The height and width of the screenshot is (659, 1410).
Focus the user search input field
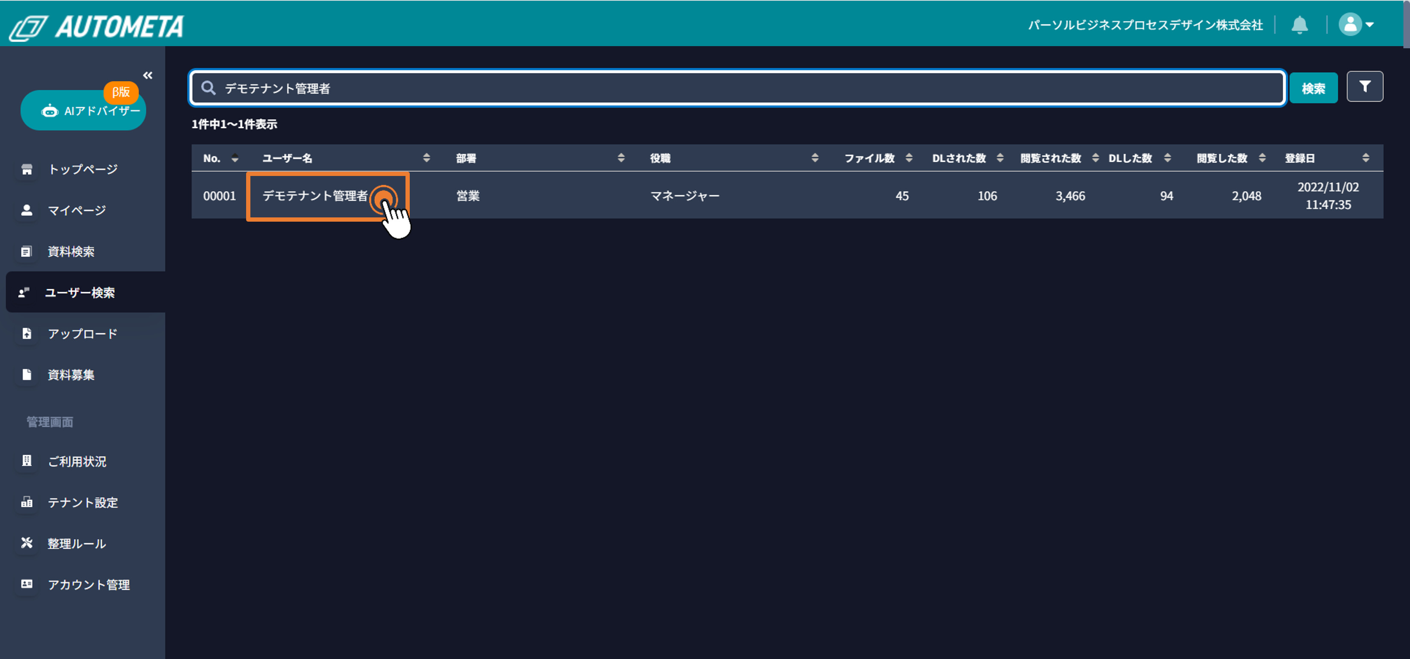coord(737,88)
